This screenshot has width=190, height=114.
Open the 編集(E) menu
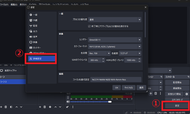pyautogui.click(x=14, y=5)
